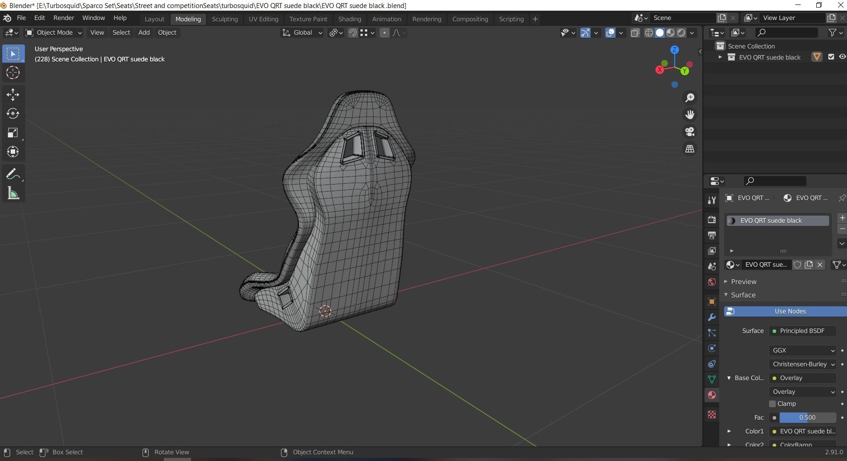Viewport: 847px width, 461px height.
Task: Open the Modifier properties wrench tab
Action: (x=712, y=317)
